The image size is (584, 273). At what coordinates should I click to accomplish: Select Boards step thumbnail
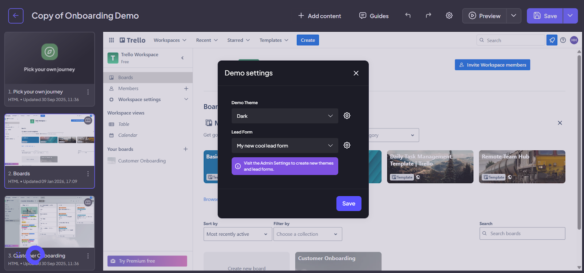pyautogui.click(x=50, y=140)
